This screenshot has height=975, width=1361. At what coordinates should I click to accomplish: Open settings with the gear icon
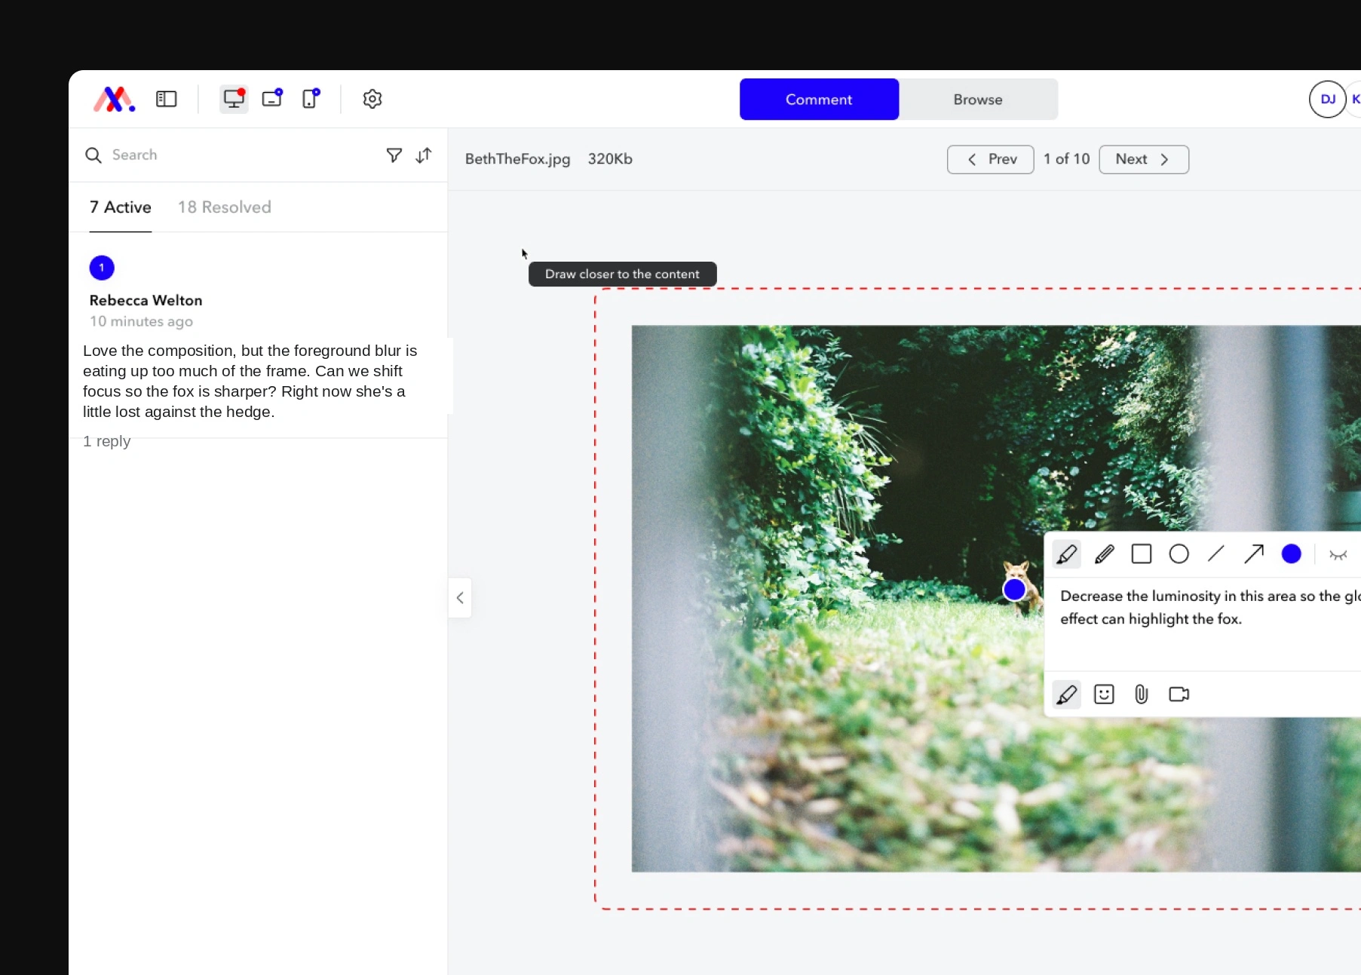click(372, 99)
